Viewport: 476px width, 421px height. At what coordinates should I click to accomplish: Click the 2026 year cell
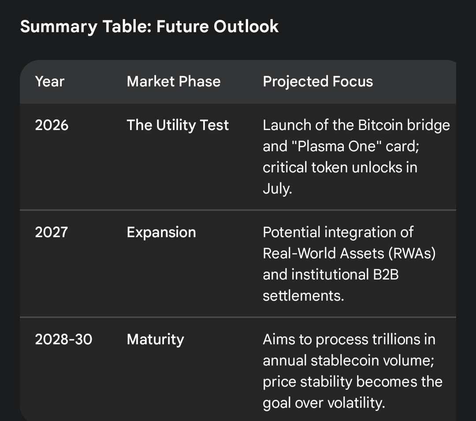52,125
